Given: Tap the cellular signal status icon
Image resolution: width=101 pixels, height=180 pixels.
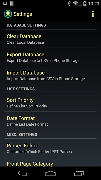Looking at the screenshot, I should tap(80, 4).
